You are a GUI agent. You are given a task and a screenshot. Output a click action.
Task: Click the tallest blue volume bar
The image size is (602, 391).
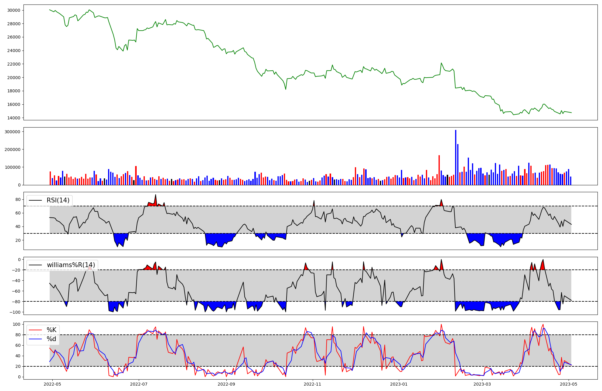tap(456, 158)
